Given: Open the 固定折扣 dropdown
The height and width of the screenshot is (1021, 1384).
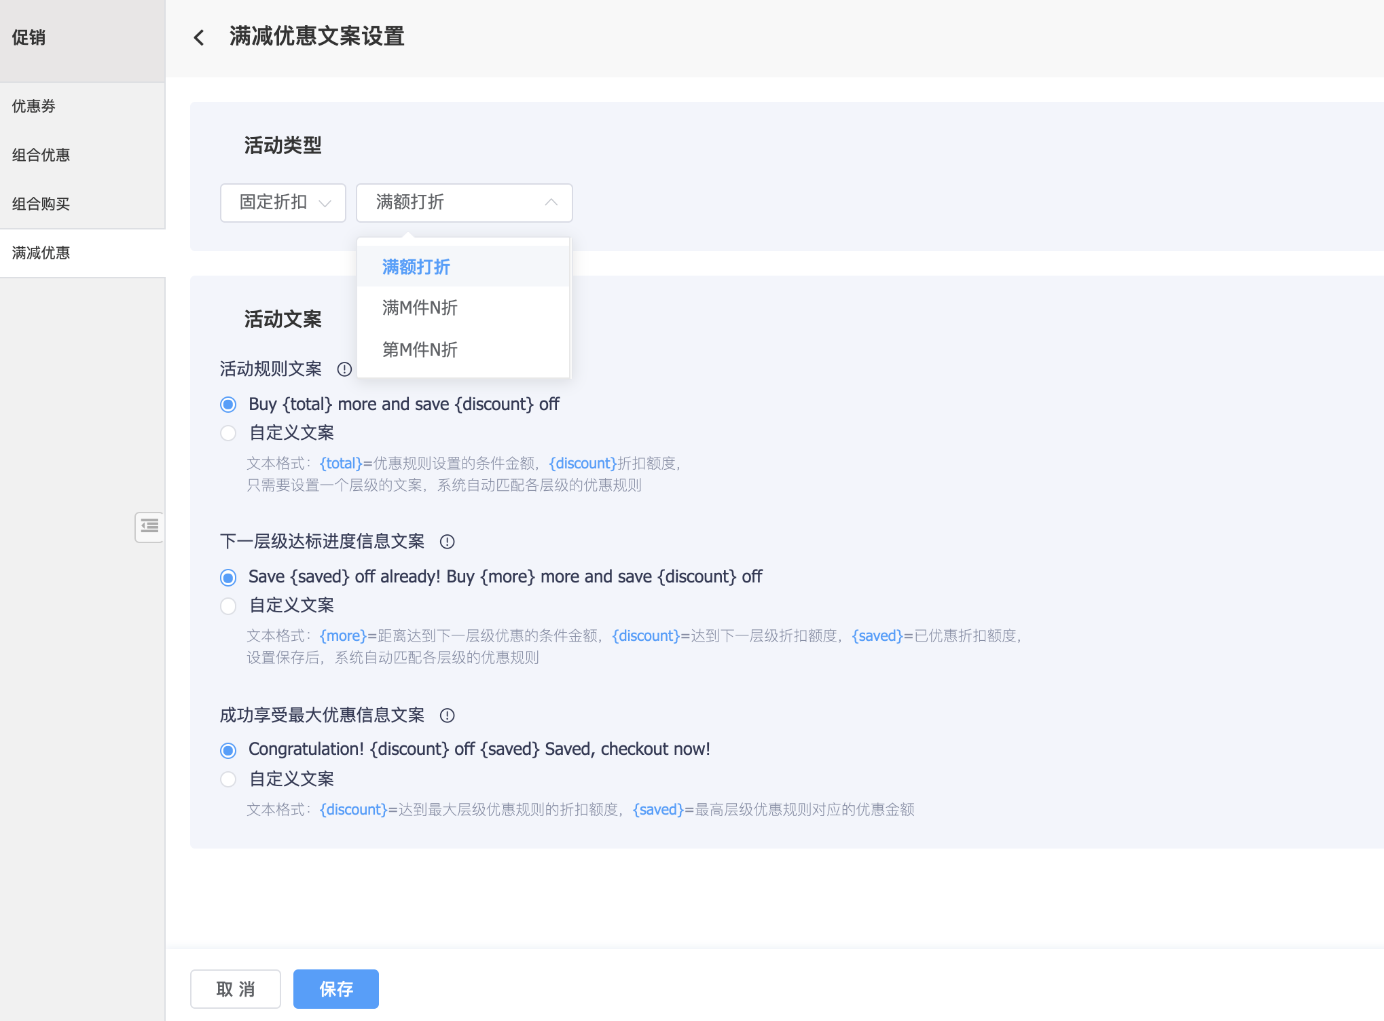Looking at the screenshot, I should (x=283, y=202).
